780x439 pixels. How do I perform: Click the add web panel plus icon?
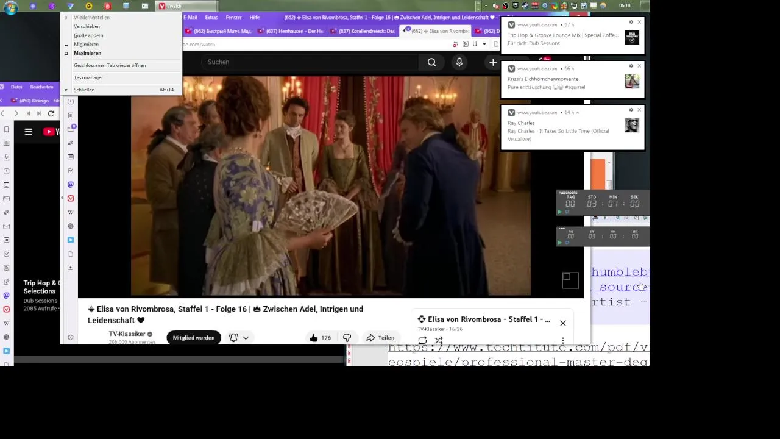click(x=71, y=268)
